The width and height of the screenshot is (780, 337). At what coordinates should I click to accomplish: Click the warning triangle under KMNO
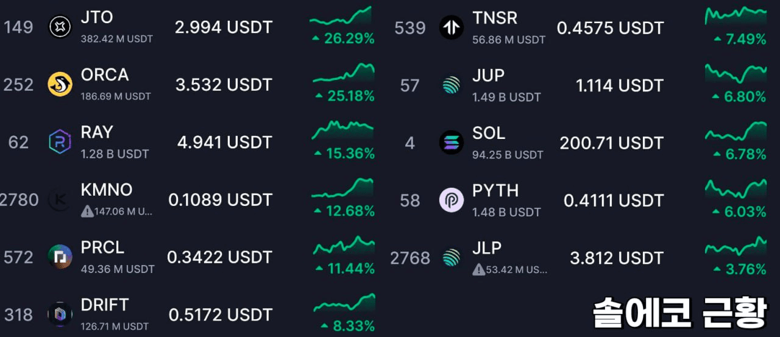pyautogui.click(x=87, y=211)
